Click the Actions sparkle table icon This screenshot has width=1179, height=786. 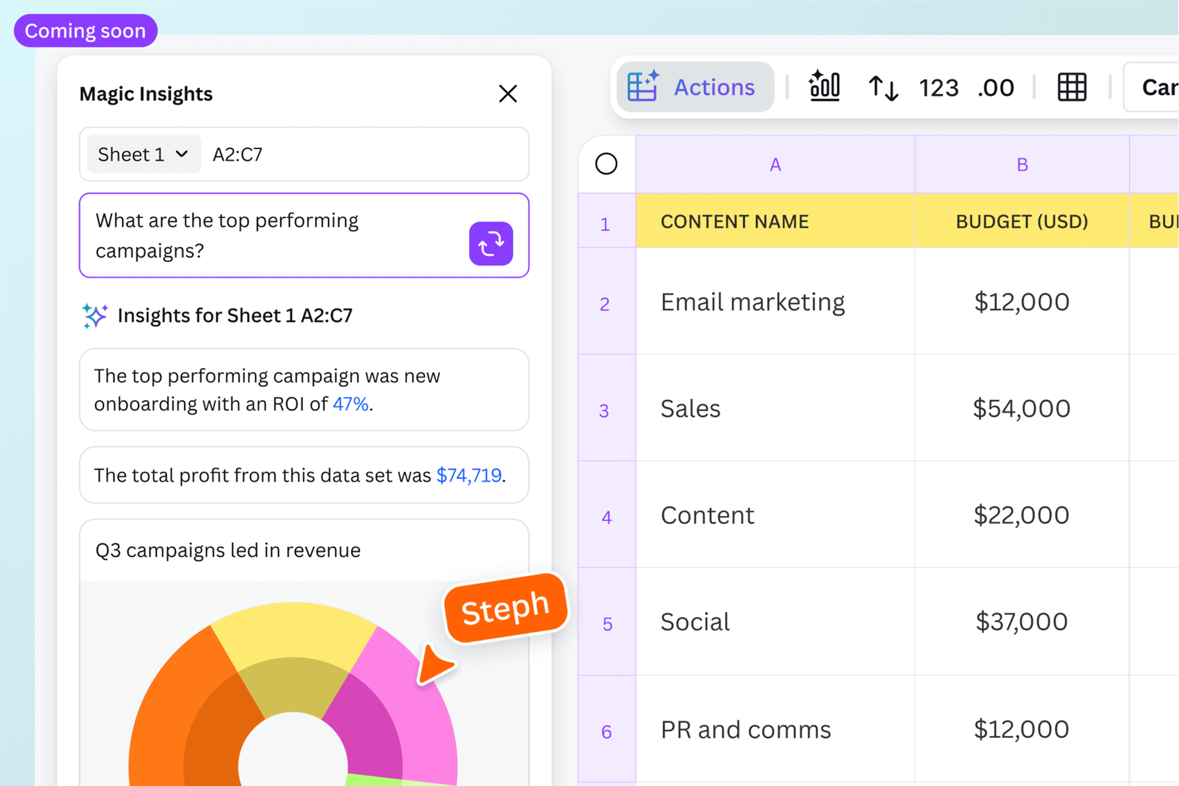point(642,86)
